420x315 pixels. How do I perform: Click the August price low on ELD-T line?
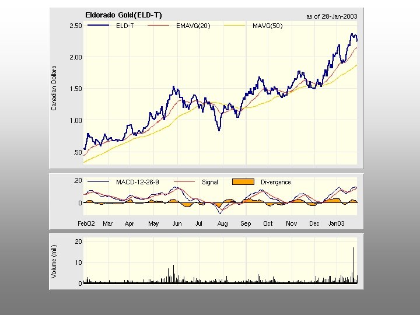tap(219, 129)
